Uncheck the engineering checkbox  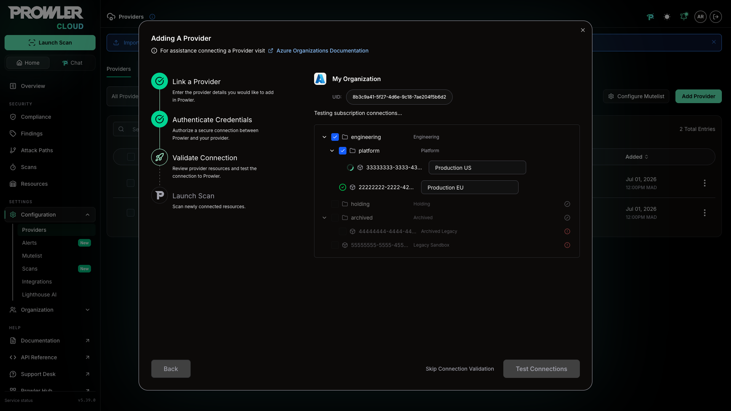coord(335,137)
